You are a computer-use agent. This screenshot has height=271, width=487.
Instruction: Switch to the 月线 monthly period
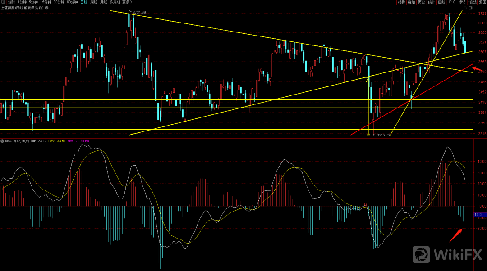pyautogui.click(x=104, y=2)
